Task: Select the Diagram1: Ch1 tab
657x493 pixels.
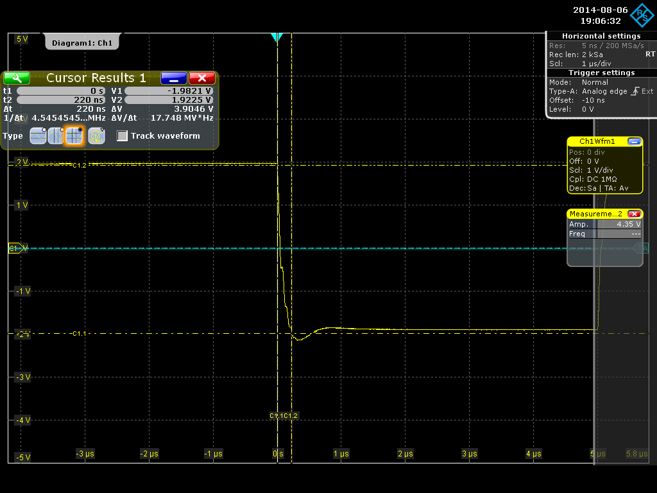Action: point(81,43)
